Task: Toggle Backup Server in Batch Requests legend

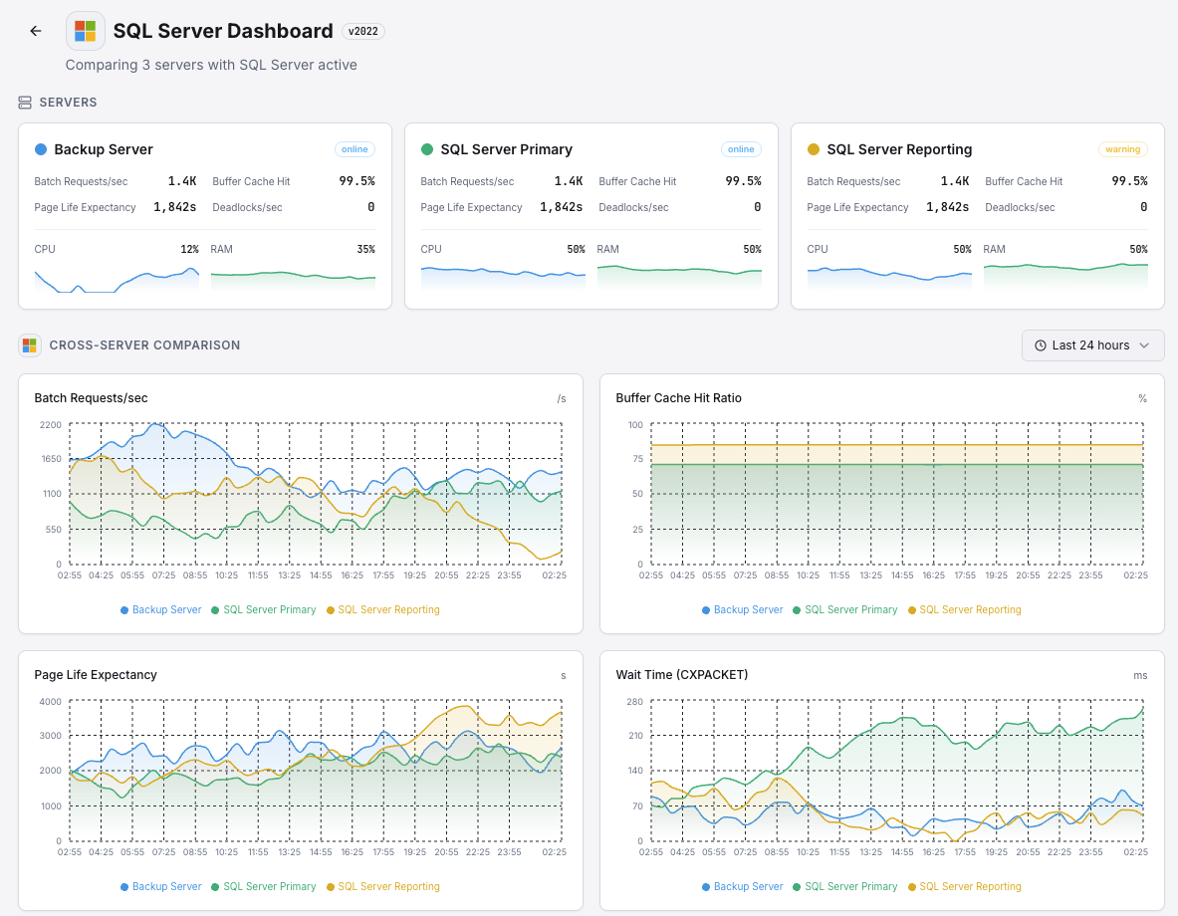Action: [x=160, y=609]
